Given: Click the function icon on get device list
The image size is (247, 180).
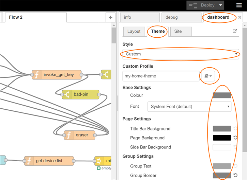Looking at the screenshot, I should [x=29, y=161].
